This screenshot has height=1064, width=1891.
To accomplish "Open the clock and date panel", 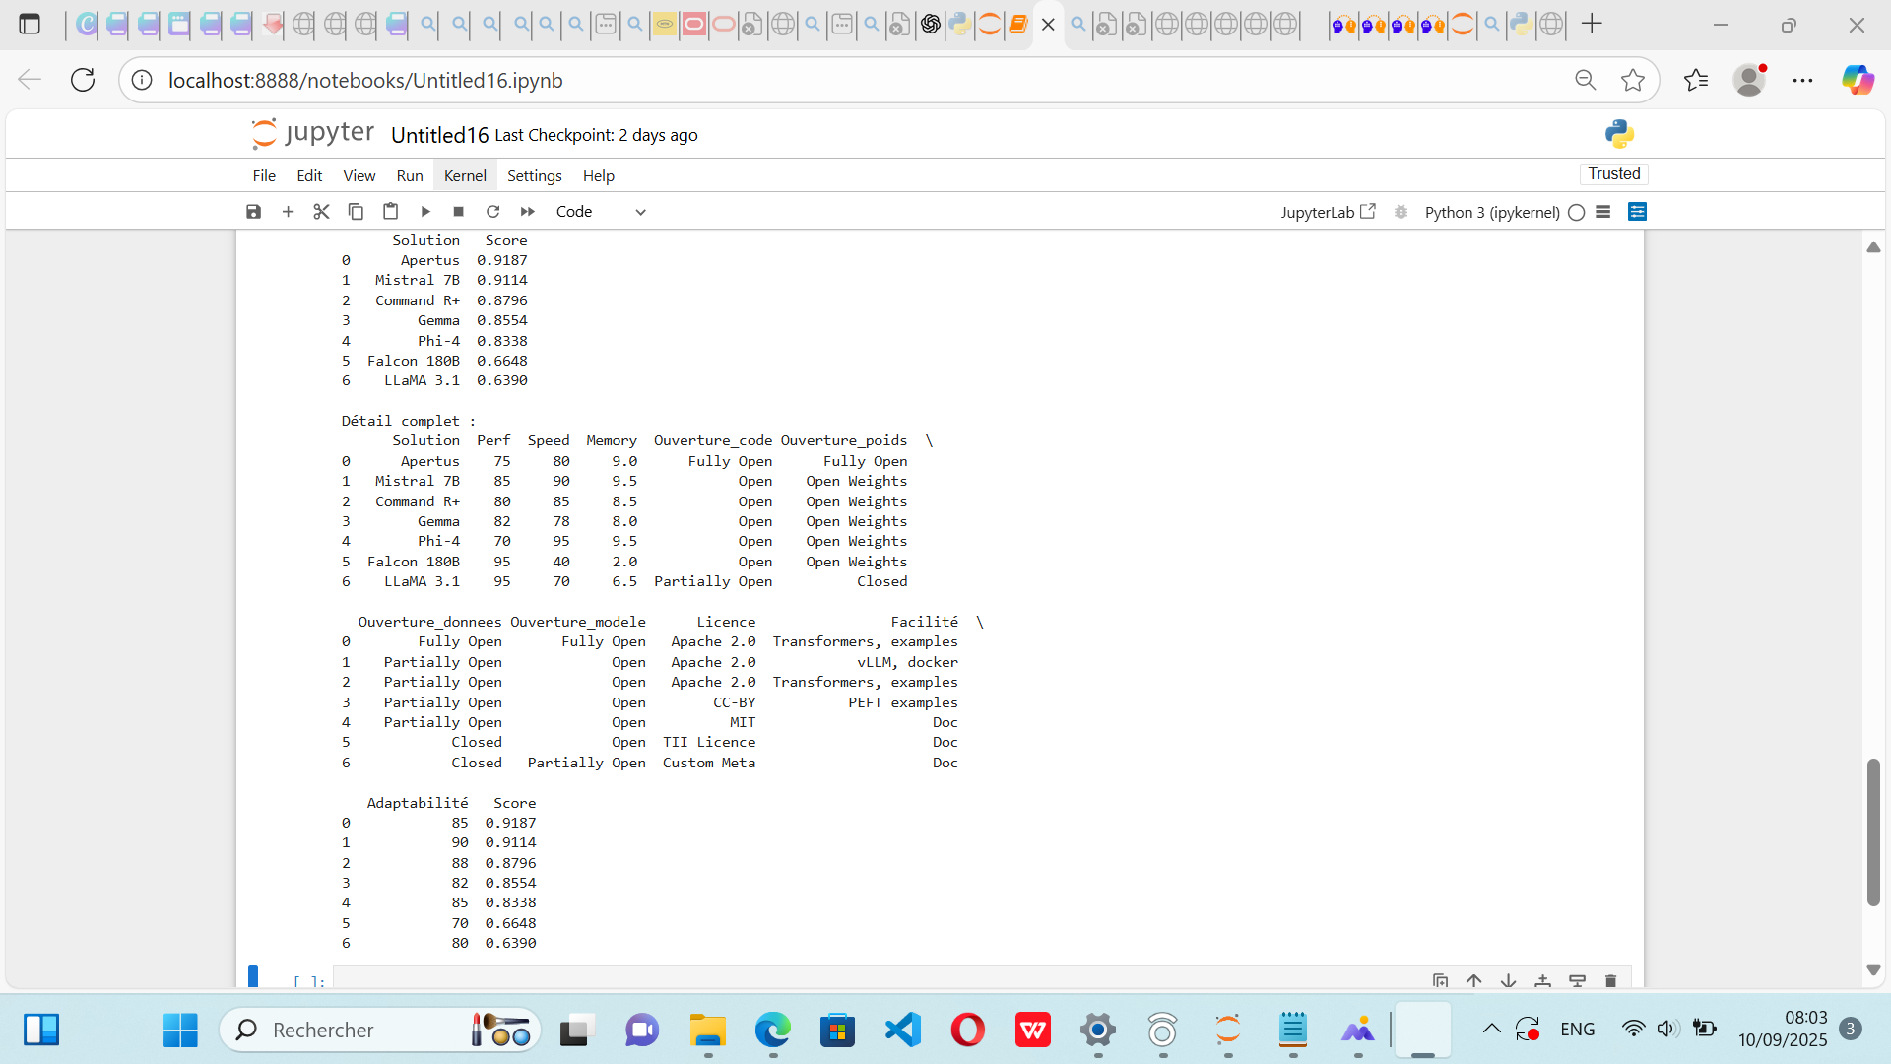I will coord(1782,1029).
